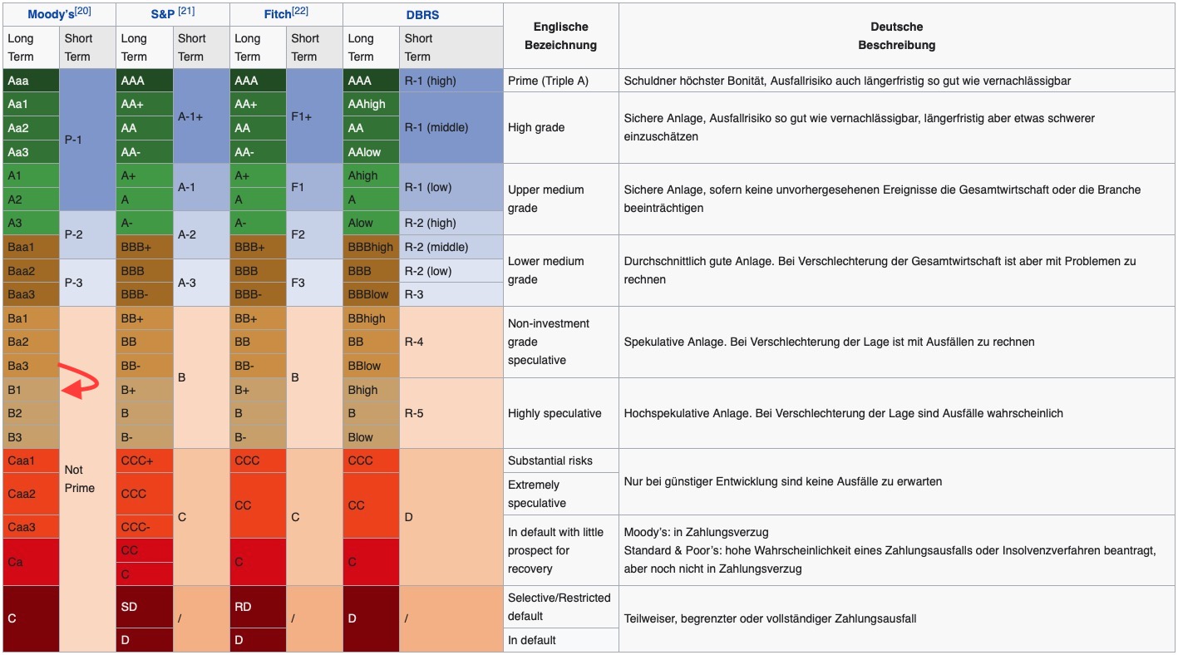Click the "Englische Bezeichnung" column header
1178x655 pixels.
click(x=561, y=36)
